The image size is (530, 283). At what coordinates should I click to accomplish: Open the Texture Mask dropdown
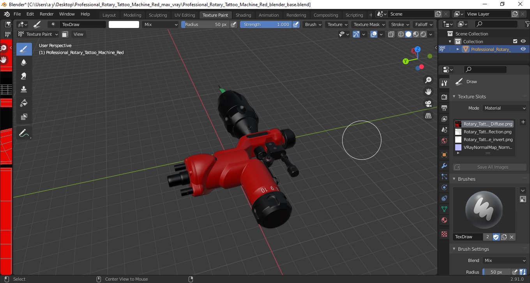[369, 24]
